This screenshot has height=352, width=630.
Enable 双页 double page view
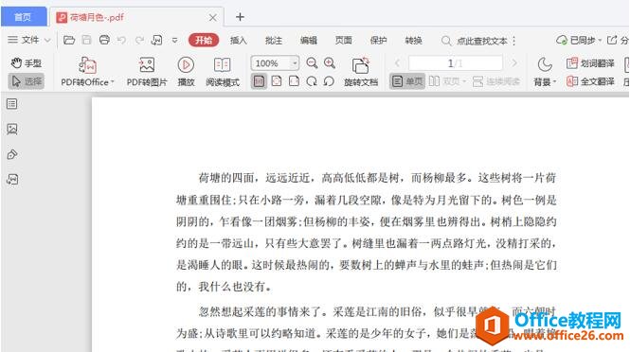coord(444,81)
